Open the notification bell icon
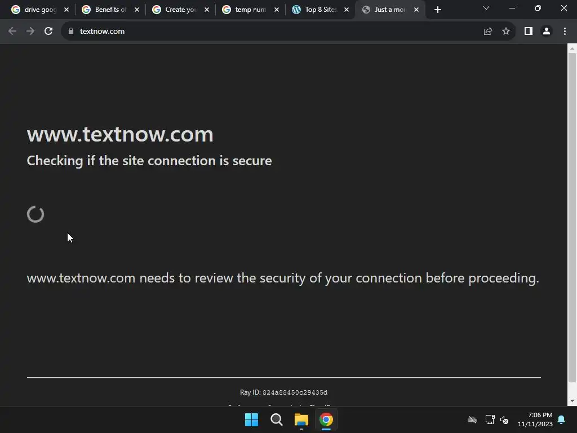 [562, 419]
